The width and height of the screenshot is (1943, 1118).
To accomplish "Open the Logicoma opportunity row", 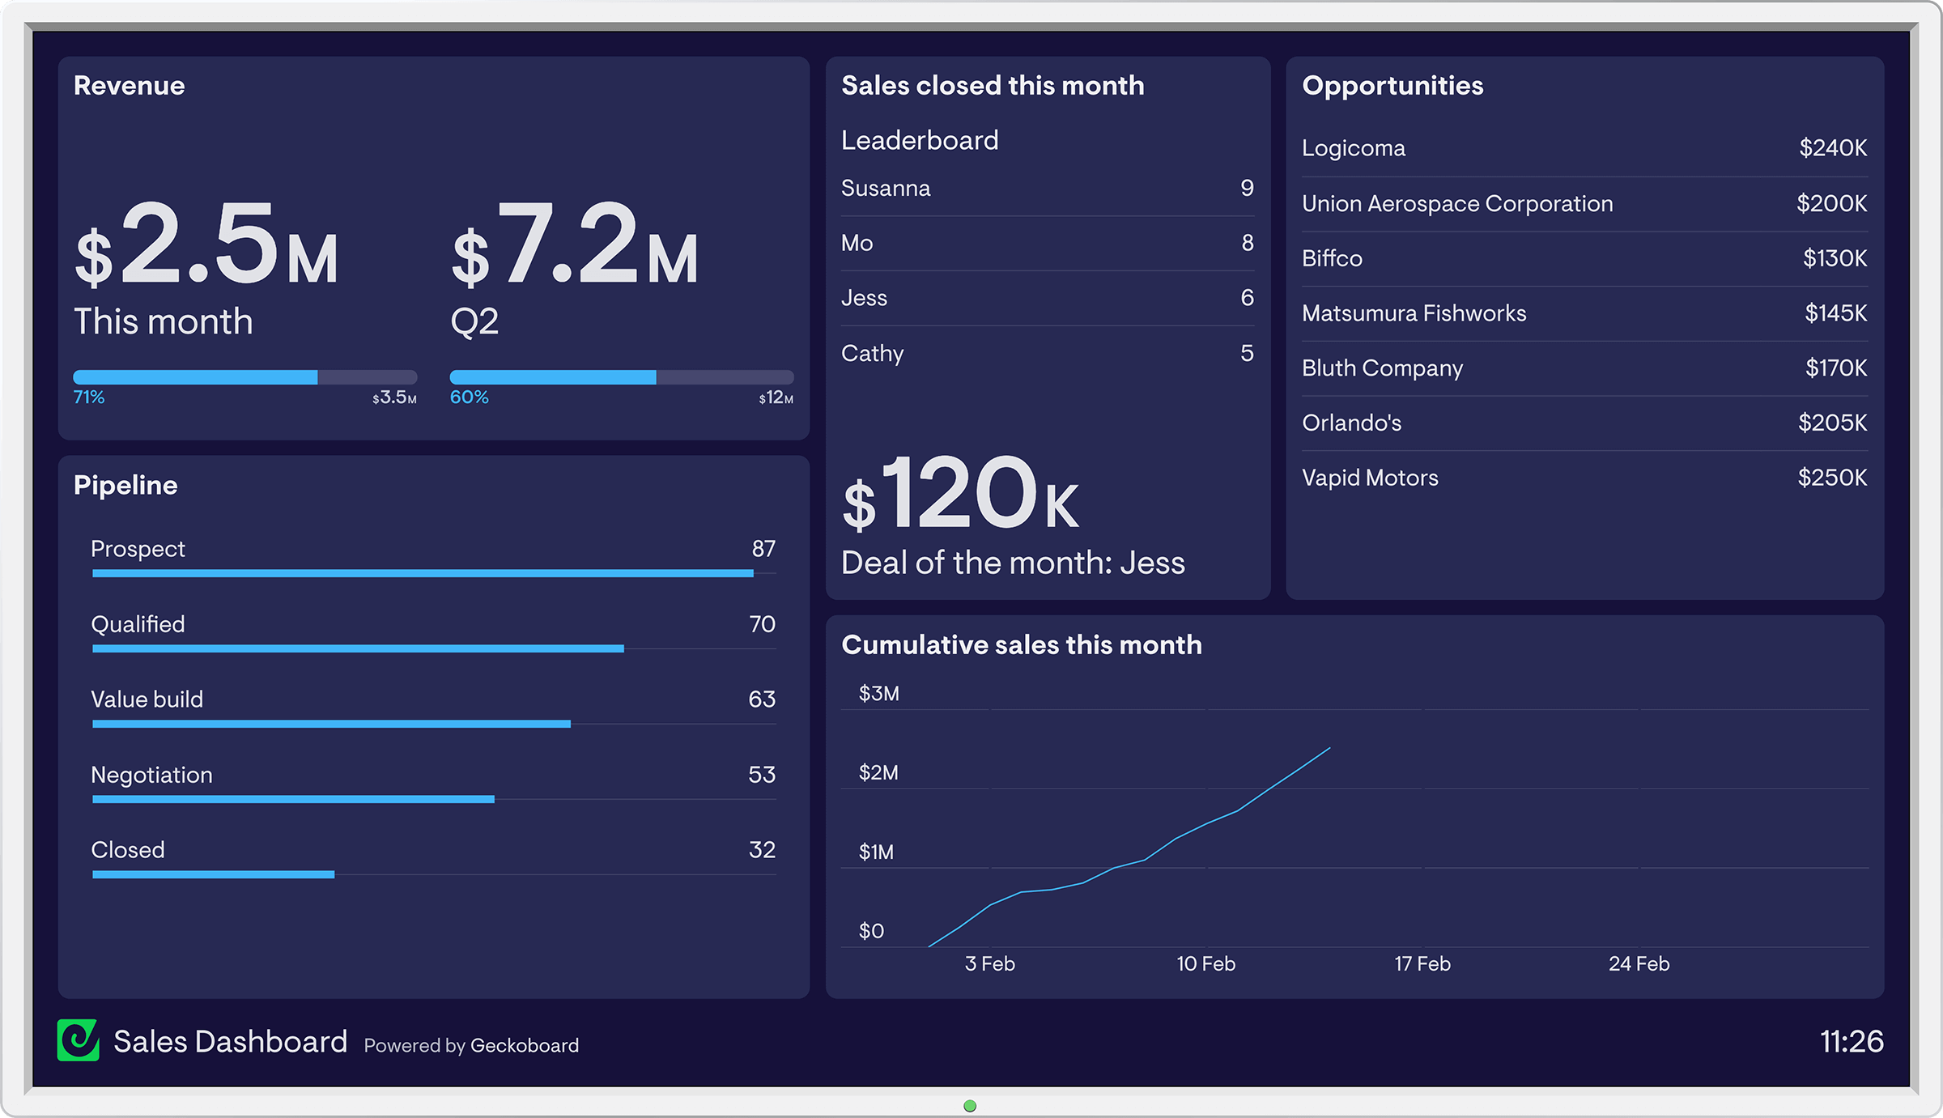I will click(x=1584, y=148).
